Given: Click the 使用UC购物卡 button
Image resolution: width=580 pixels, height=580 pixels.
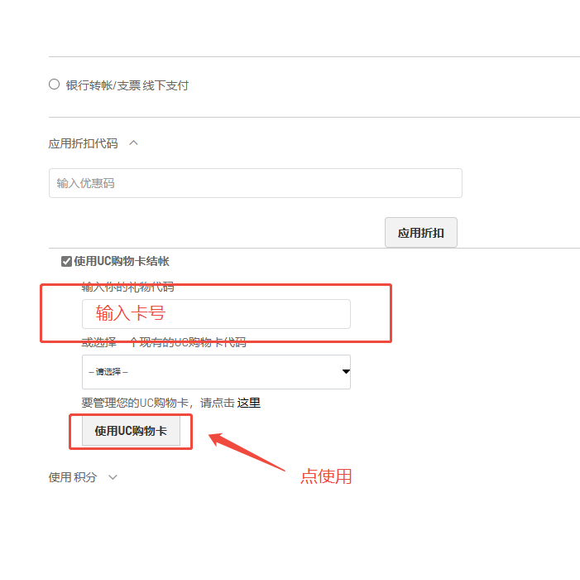Looking at the screenshot, I should coord(131,431).
